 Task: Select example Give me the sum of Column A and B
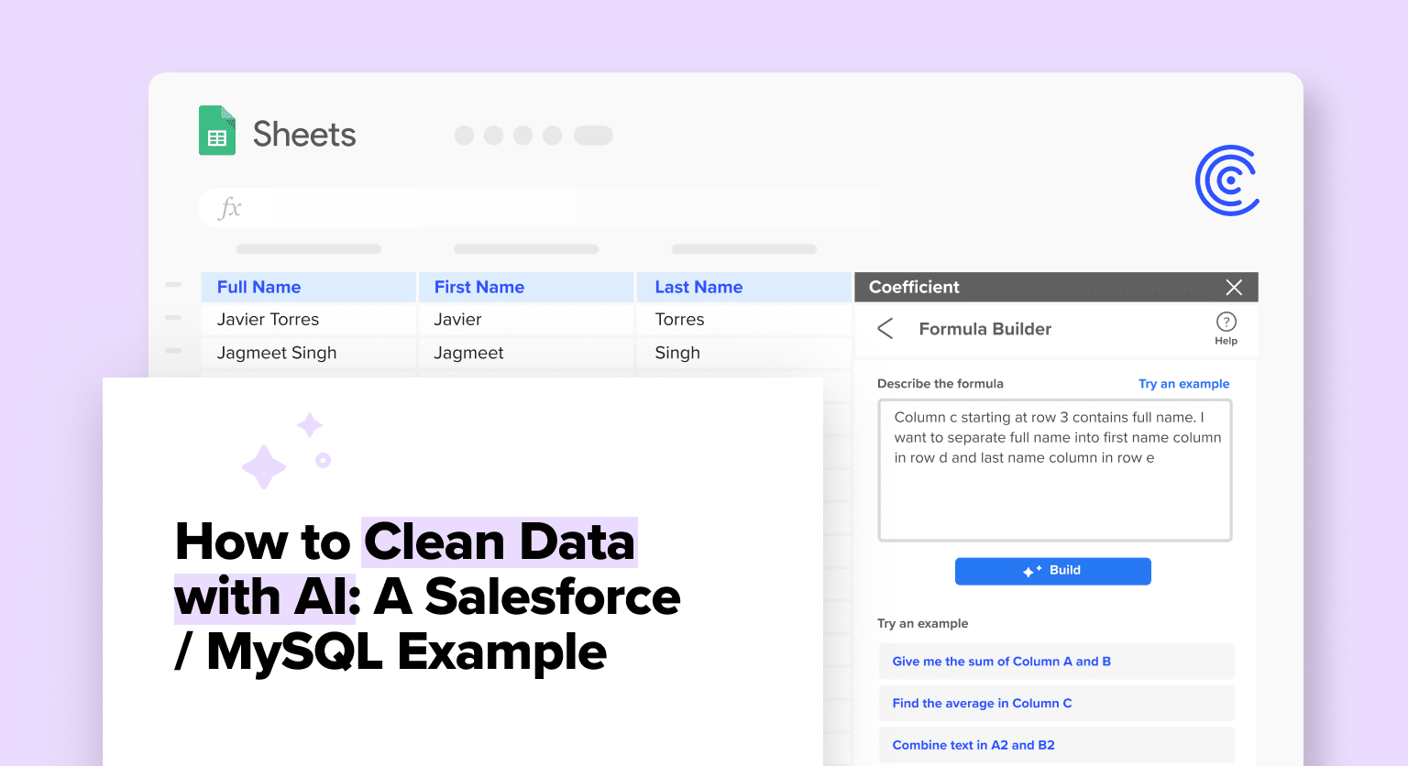click(1056, 662)
